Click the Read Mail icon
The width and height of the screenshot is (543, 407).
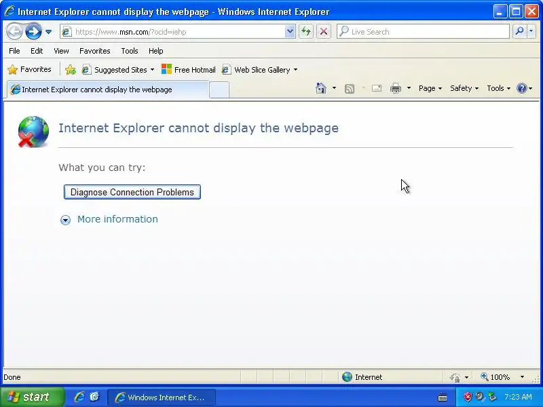tap(377, 88)
